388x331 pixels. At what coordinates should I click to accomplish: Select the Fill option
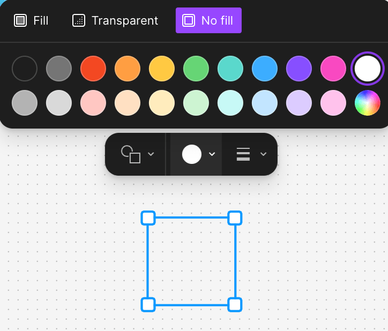point(31,20)
